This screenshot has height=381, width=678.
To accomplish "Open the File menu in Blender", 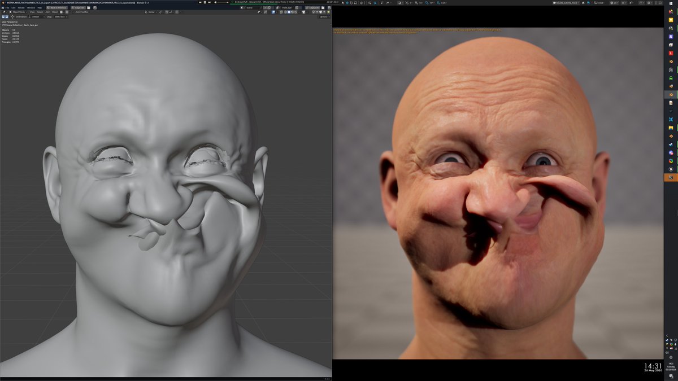I will pyautogui.click(x=7, y=7).
